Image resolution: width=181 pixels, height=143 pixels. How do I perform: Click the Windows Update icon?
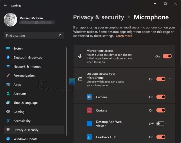[8, 139]
